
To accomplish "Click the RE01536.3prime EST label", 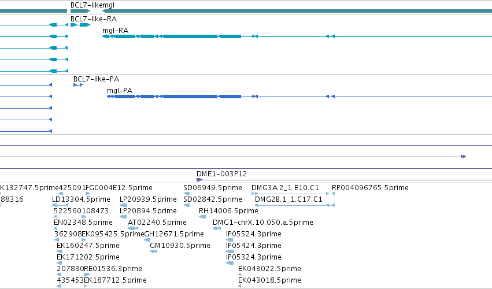I will pyautogui.click(x=113, y=269).
